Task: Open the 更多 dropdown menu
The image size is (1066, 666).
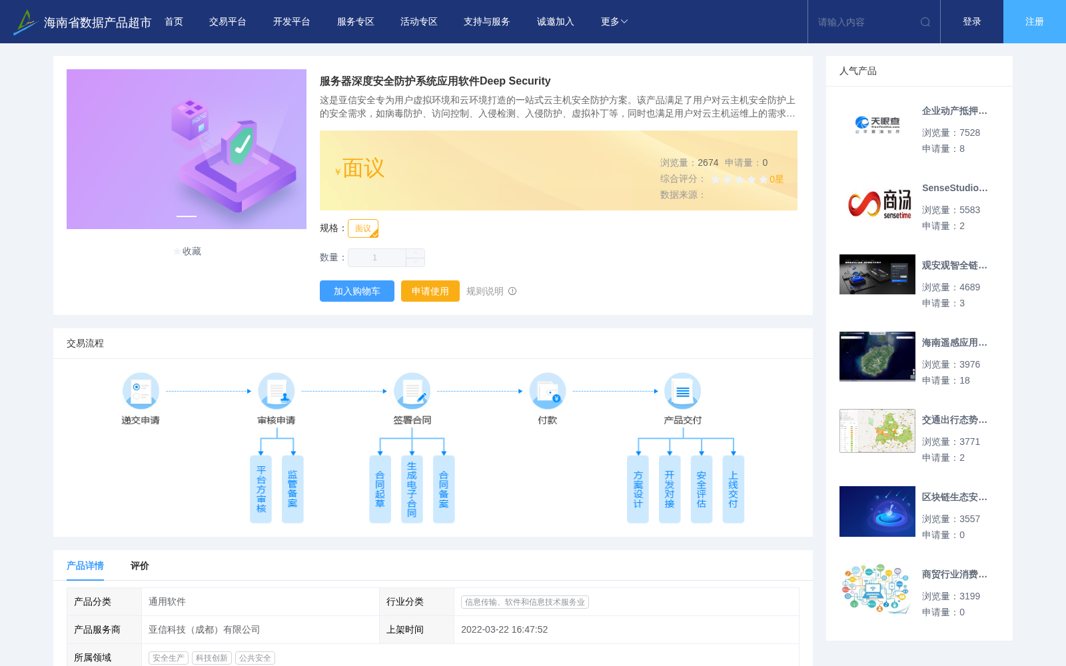Action: [612, 21]
